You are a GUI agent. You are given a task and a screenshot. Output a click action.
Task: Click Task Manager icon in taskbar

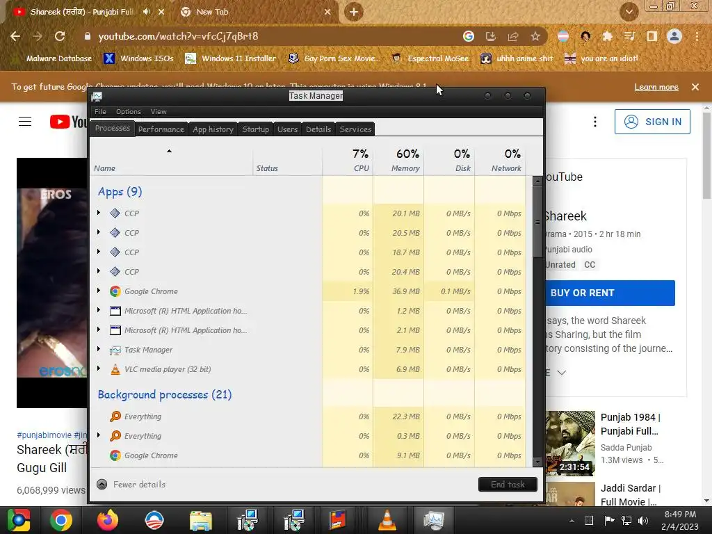coord(434,520)
